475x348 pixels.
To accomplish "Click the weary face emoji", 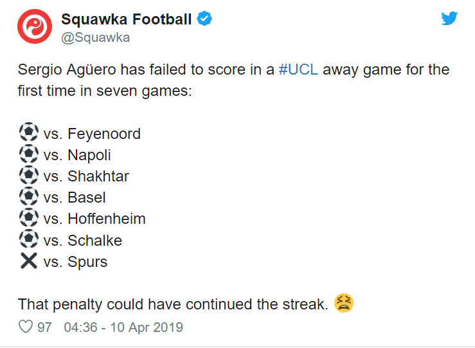I will pos(344,303).
